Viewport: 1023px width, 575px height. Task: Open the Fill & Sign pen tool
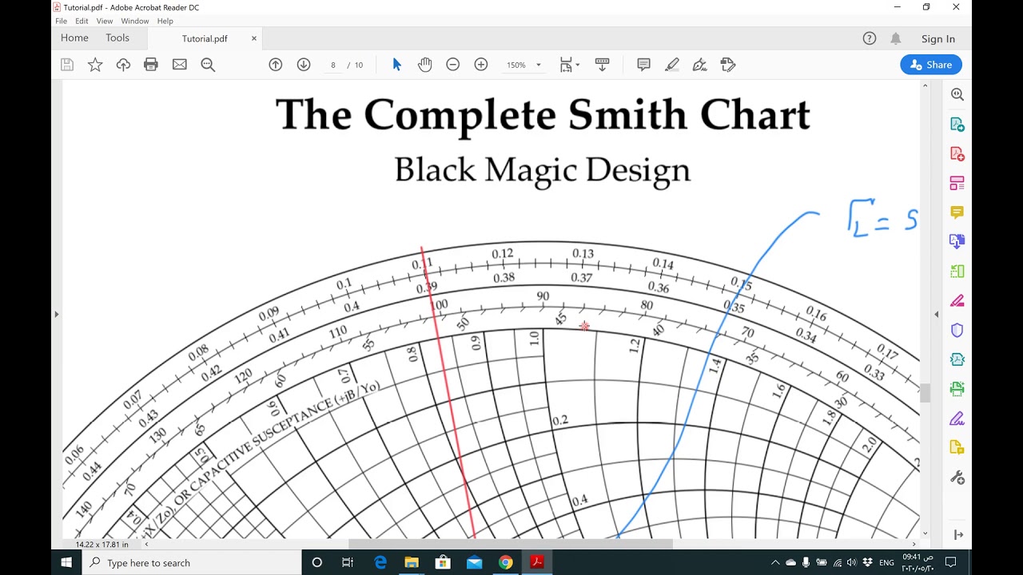pyautogui.click(x=699, y=65)
